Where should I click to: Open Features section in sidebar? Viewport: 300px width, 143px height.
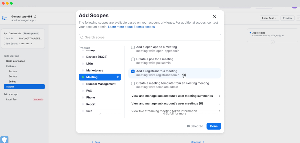click(x=11, y=66)
